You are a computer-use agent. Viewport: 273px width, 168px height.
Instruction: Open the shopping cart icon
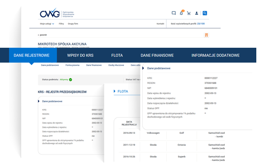tap(189, 13)
